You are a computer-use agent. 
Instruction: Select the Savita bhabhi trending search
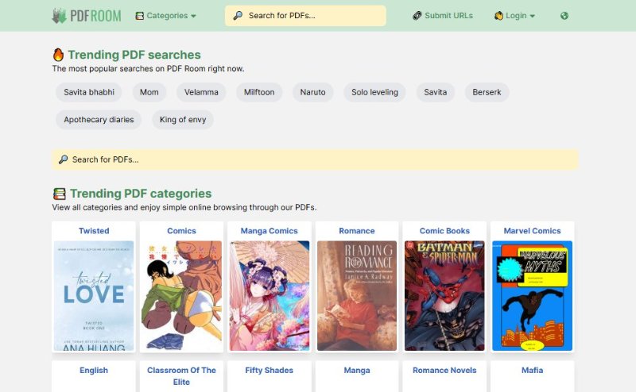click(89, 92)
